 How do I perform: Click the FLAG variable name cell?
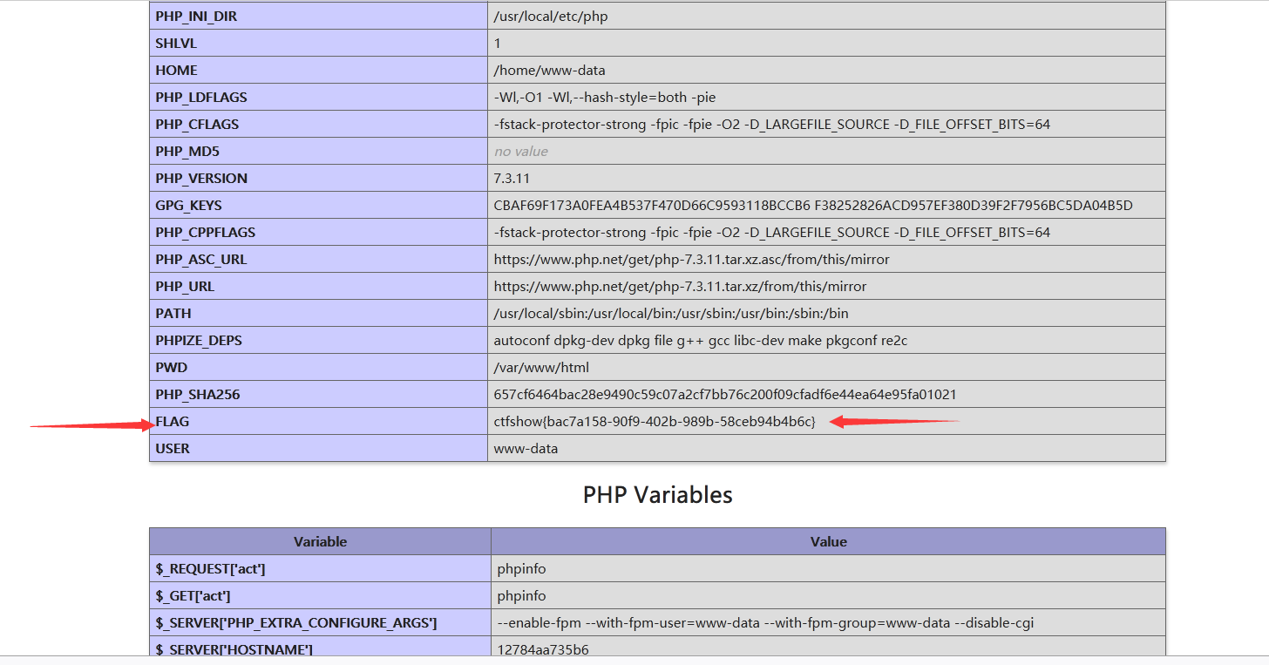click(318, 421)
